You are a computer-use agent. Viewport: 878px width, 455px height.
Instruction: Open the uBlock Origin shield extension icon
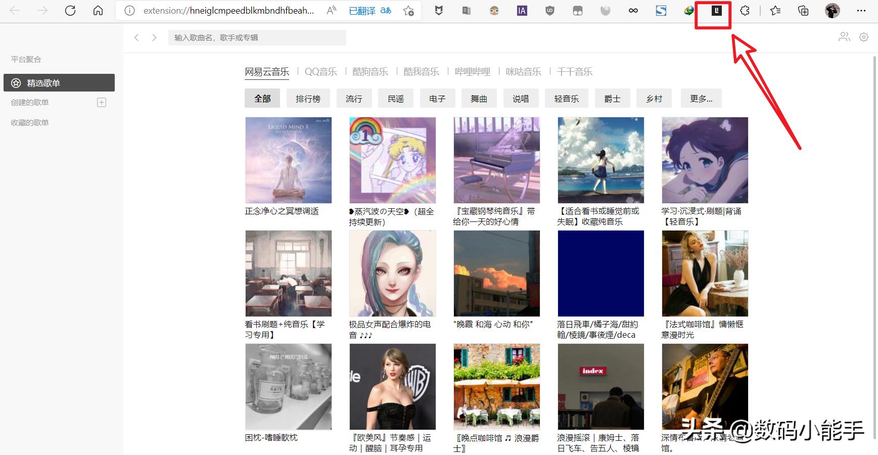pyautogui.click(x=549, y=11)
